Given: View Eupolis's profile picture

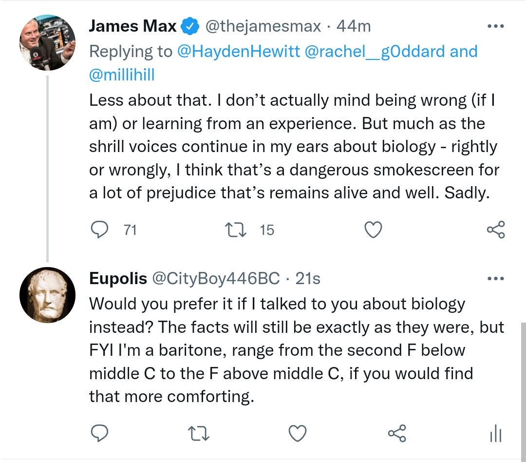Looking at the screenshot, I should [47, 295].
